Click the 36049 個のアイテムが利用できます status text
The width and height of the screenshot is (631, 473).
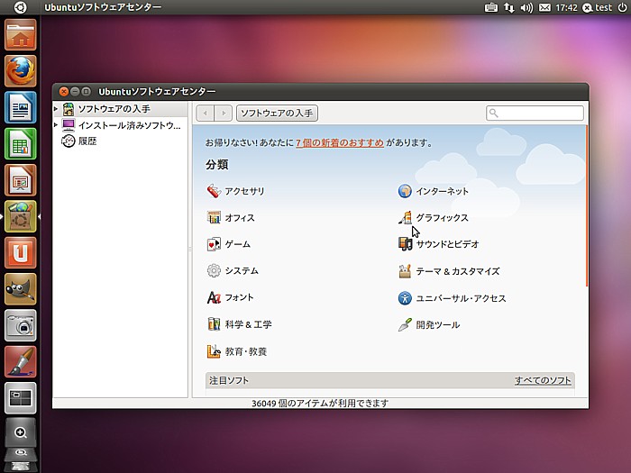[x=320, y=403]
